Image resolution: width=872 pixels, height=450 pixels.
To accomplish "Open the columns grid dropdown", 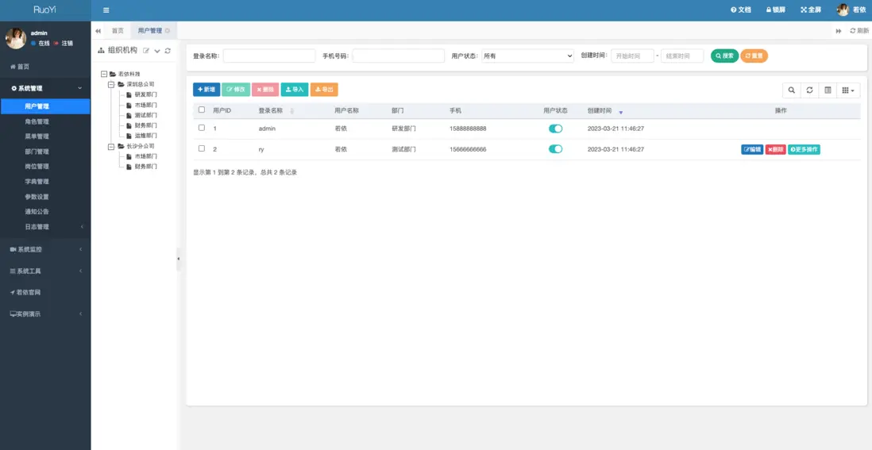I will point(848,90).
